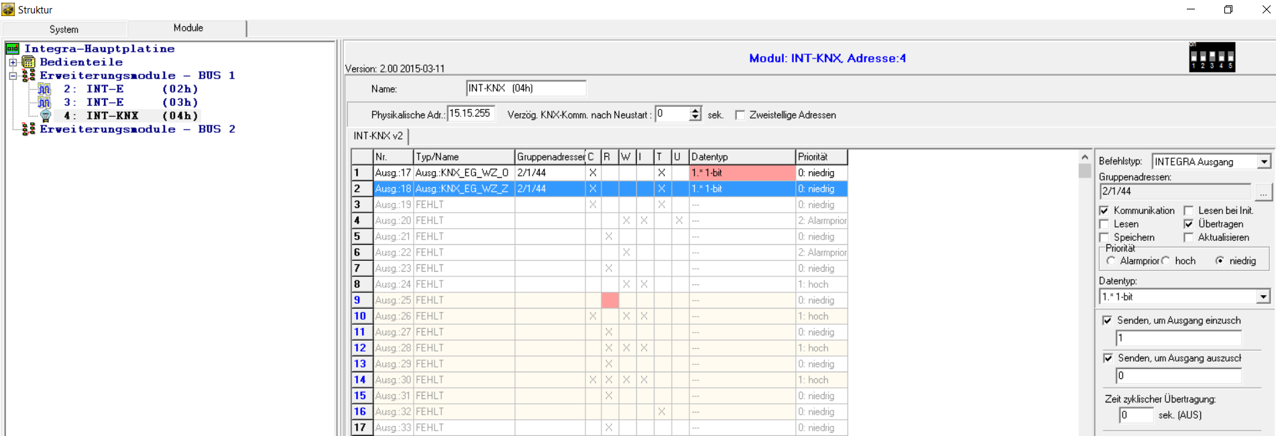Click the DIP switch address image

click(x=1212, y=58)
